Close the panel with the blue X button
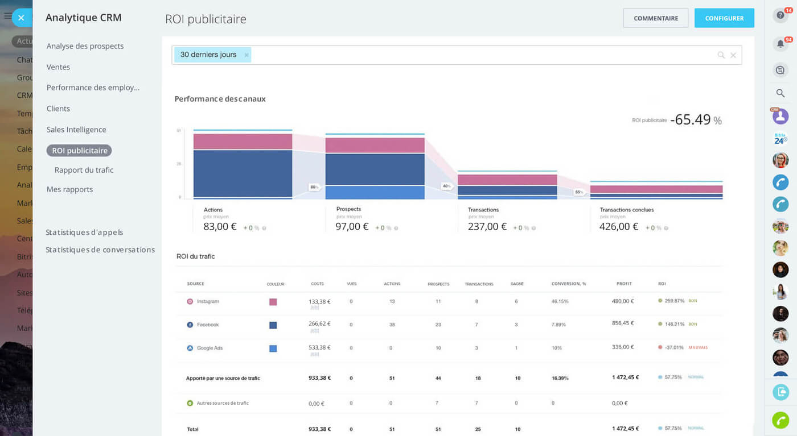This screenshot has height=436, width=797. pos(21,18)
